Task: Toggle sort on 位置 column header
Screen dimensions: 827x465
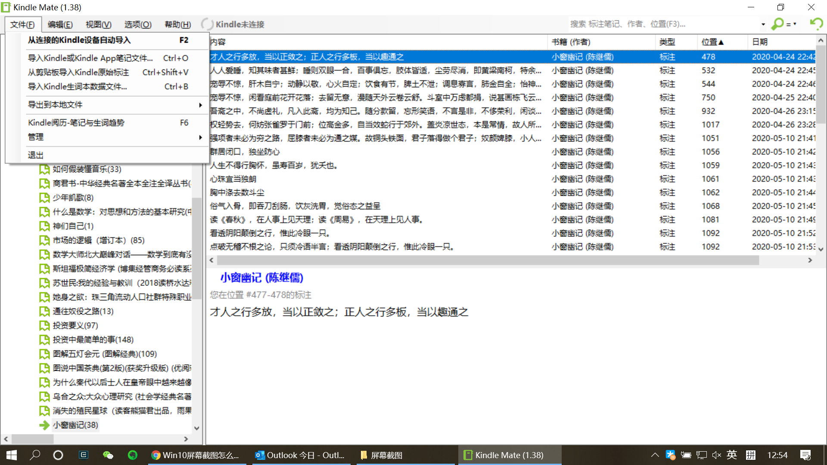Action: pyautogui.click(x=712, y=42)
